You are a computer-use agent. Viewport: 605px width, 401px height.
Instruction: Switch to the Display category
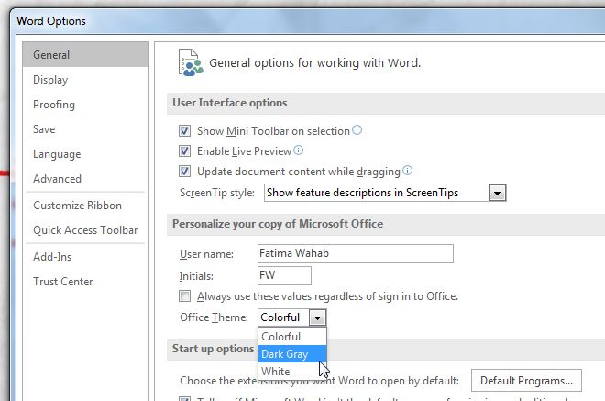click(50, 80)
